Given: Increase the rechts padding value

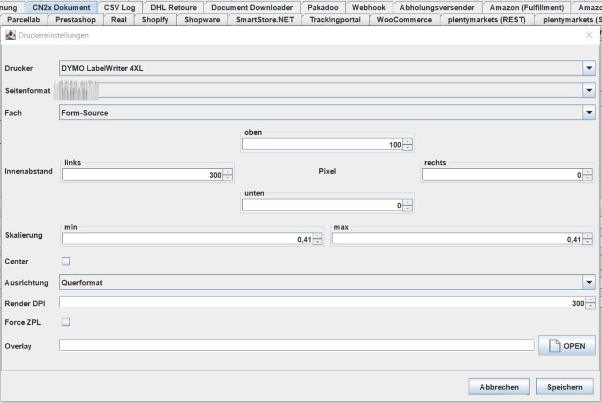Looking at the screenshot, I should pos(587,172).
